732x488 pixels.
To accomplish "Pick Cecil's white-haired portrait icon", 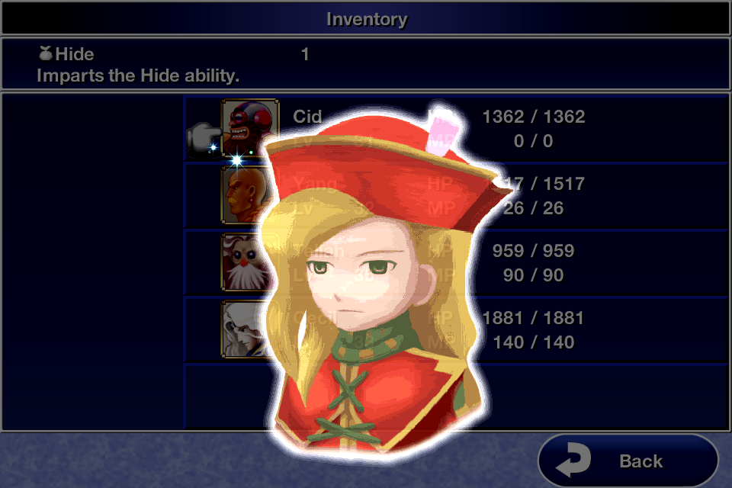I will (x=245, y=329).
